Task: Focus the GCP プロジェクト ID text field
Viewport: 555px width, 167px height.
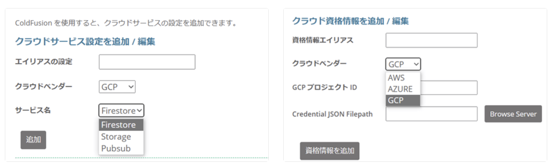Action: [x=449, y=88]
